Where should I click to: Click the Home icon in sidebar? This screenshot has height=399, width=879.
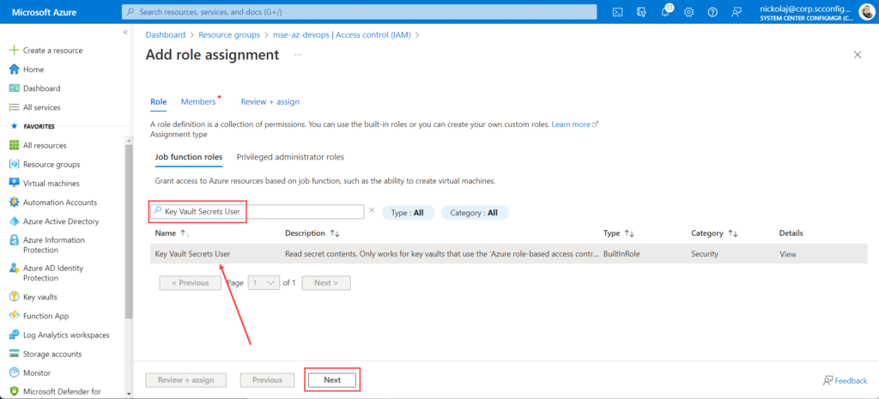click(15, 70)
